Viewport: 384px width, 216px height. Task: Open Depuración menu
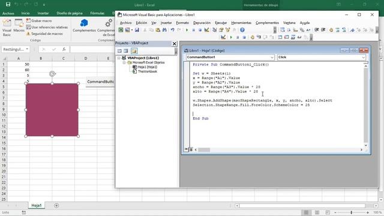pos(202,23)
